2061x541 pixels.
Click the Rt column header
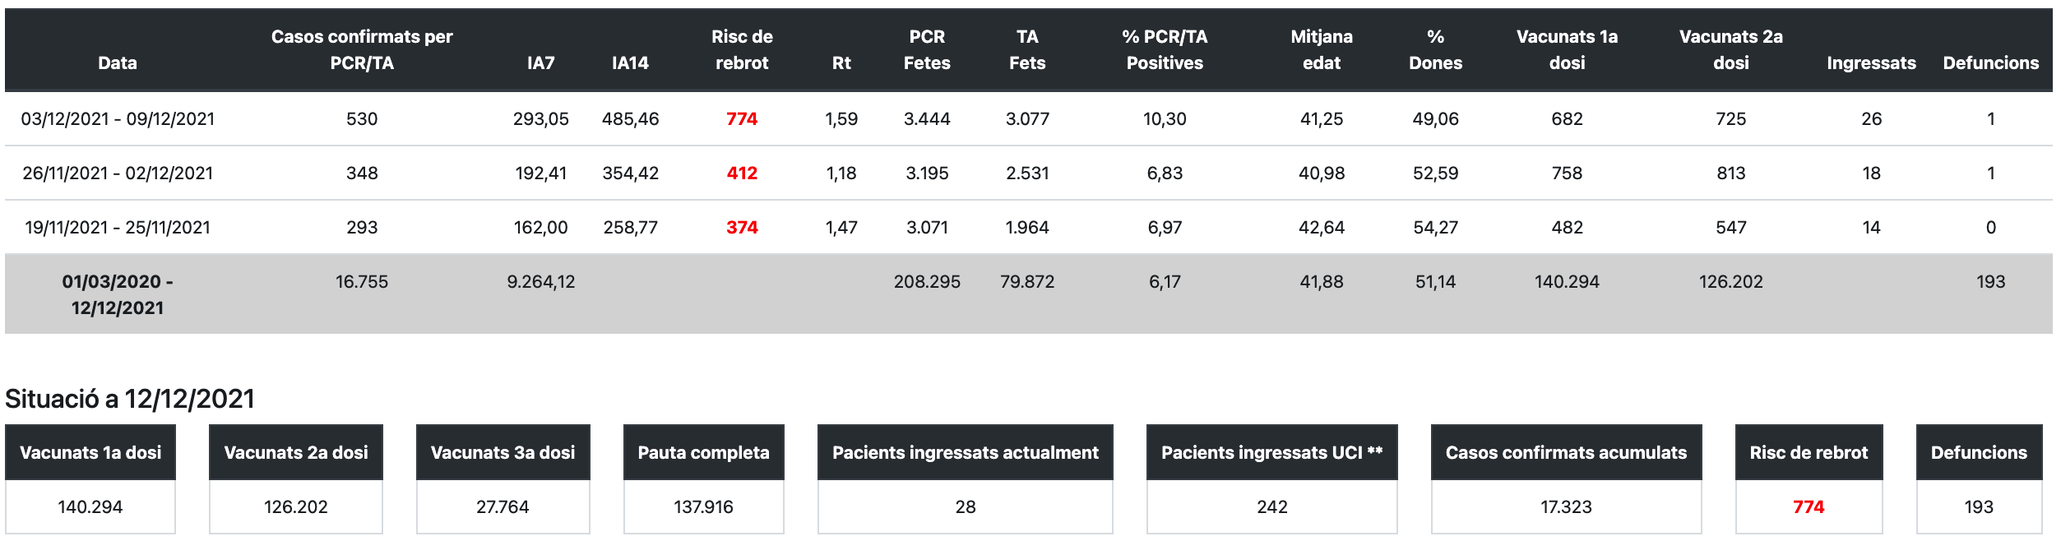(x=841, y=62)
